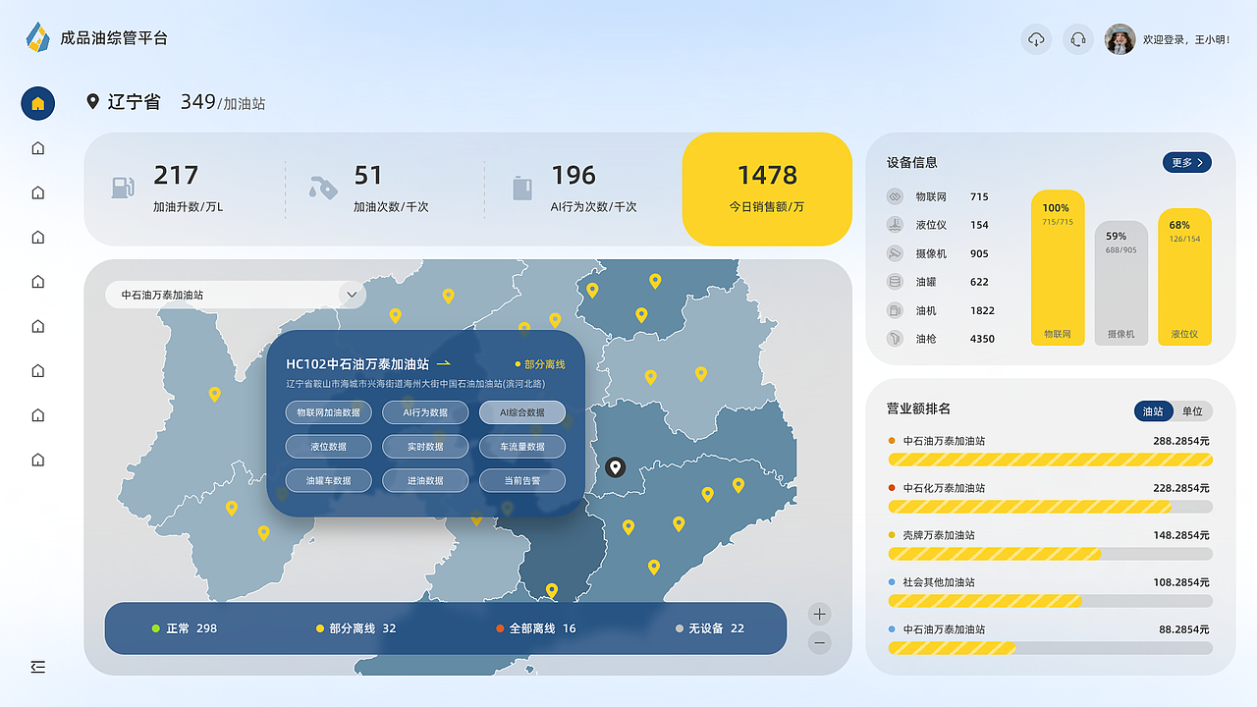Click the headset support icon
Viewport: 1257px width, 707px height.
(1077, 39)
